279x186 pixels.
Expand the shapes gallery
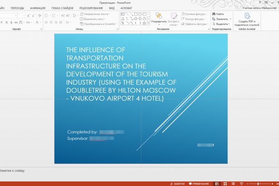coord(148,23)
